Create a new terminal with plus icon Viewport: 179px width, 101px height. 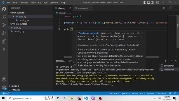click(x=165, y=61)
